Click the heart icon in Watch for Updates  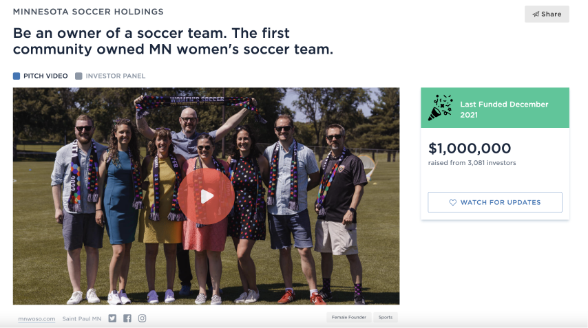click(x=453, y=202)
